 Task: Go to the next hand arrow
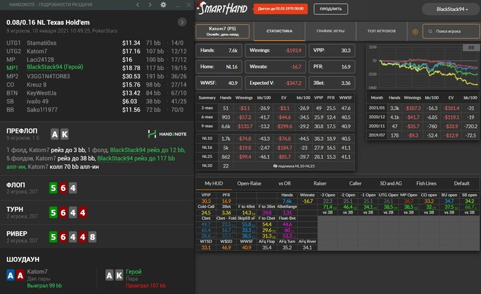150,5
